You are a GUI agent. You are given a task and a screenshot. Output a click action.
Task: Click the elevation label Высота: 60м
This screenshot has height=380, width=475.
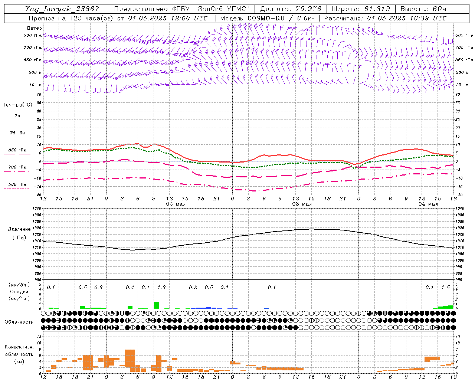(x=423, y=9)
